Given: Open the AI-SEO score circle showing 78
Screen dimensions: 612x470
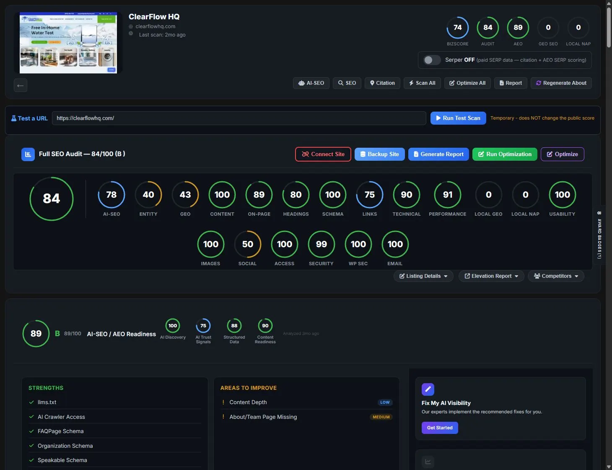Looking at the screenshot, I should [x=112, y=195].
